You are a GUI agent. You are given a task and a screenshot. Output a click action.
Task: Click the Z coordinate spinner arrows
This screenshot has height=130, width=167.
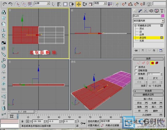point(76,121)
